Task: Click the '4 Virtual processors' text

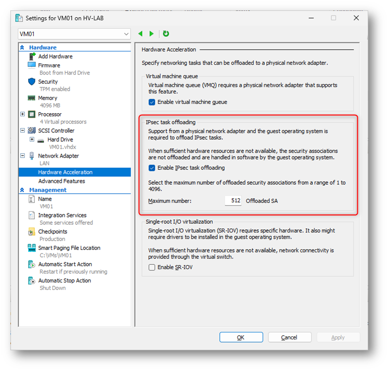Action: pos(63,122)
